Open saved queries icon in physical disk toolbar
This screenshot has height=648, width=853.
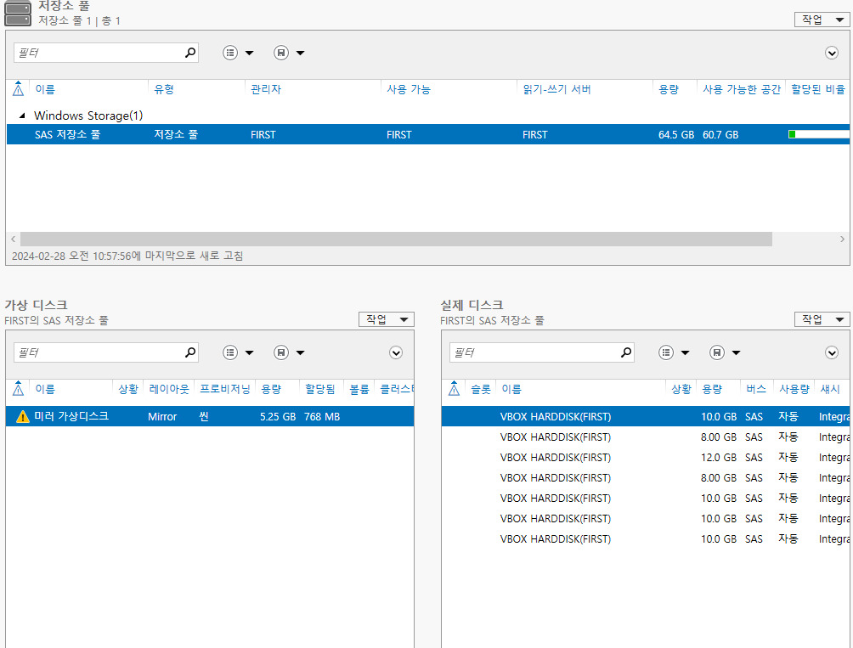[x=717, y=352]
